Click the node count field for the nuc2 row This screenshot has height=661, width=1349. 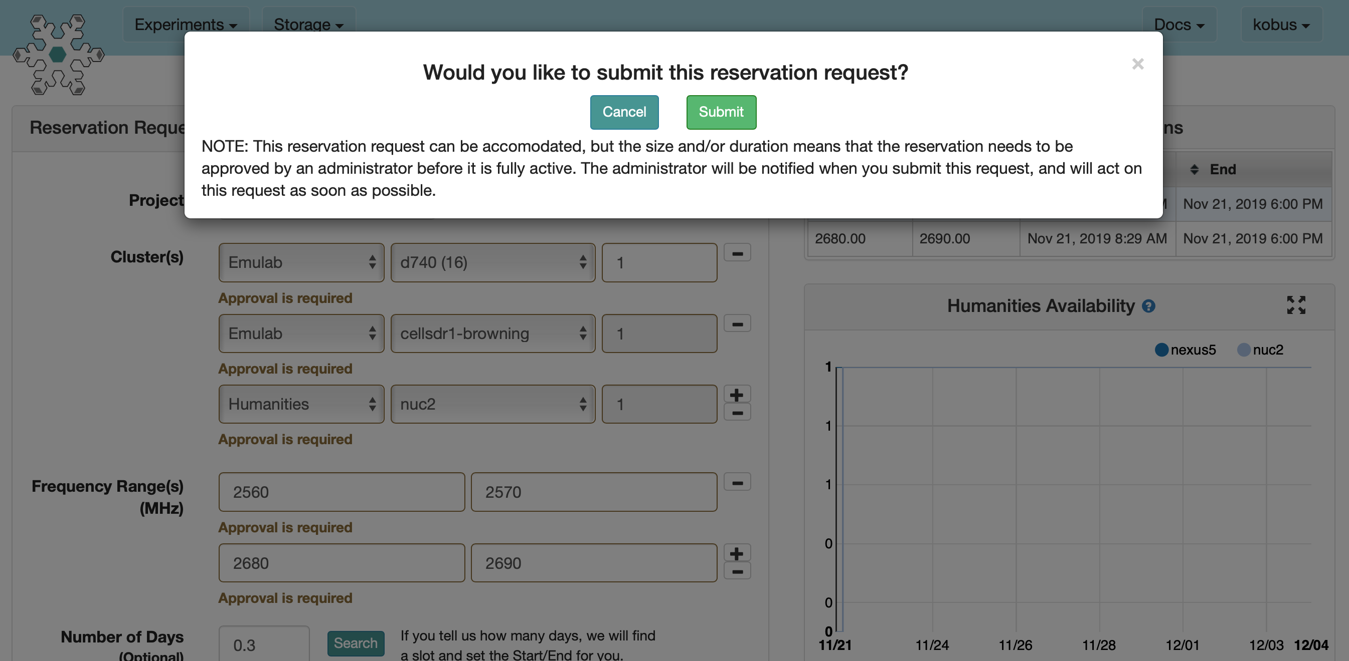(659, 404)
